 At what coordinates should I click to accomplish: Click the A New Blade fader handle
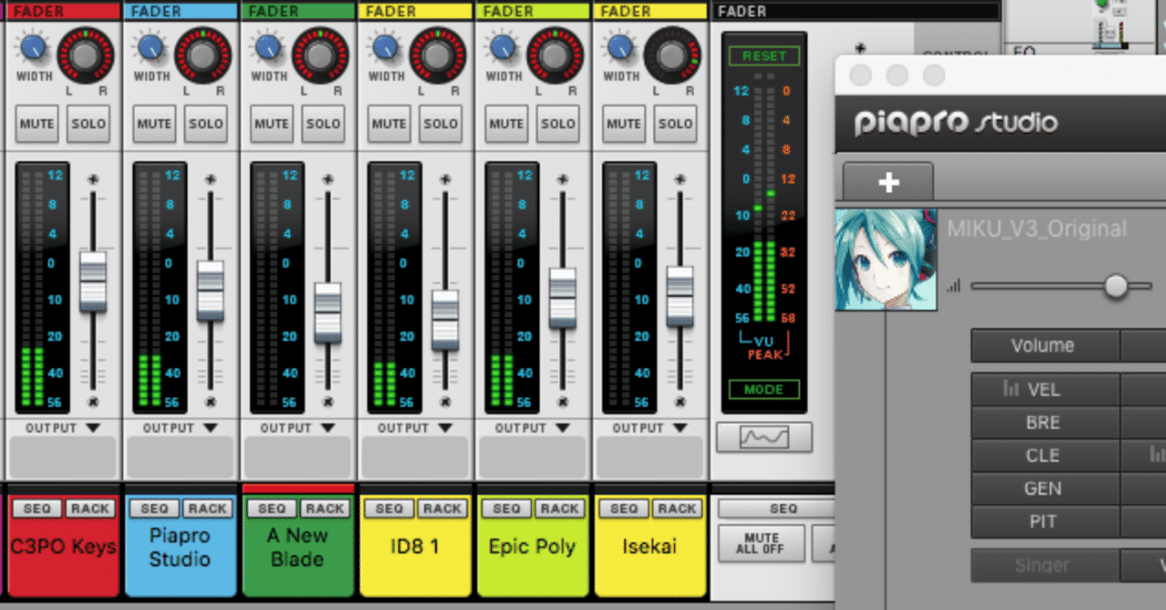coord(328,312)
